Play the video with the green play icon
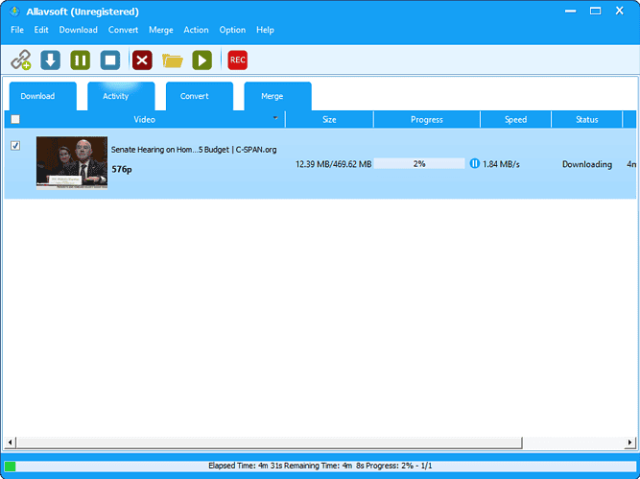This screenshot has height=479, width=640. tap(202, 60)
